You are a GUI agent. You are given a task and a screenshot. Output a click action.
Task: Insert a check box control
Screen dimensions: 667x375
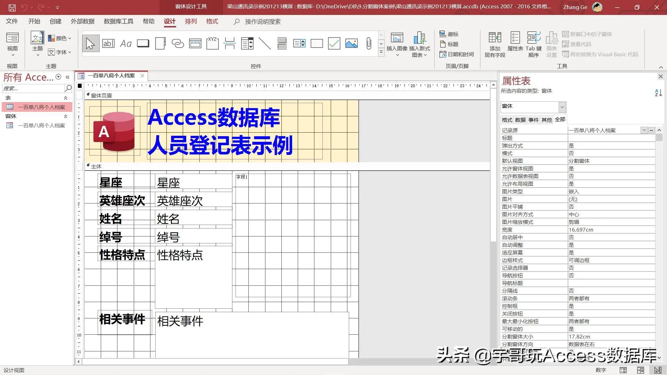pyautogui.click(x=334, y=43)
